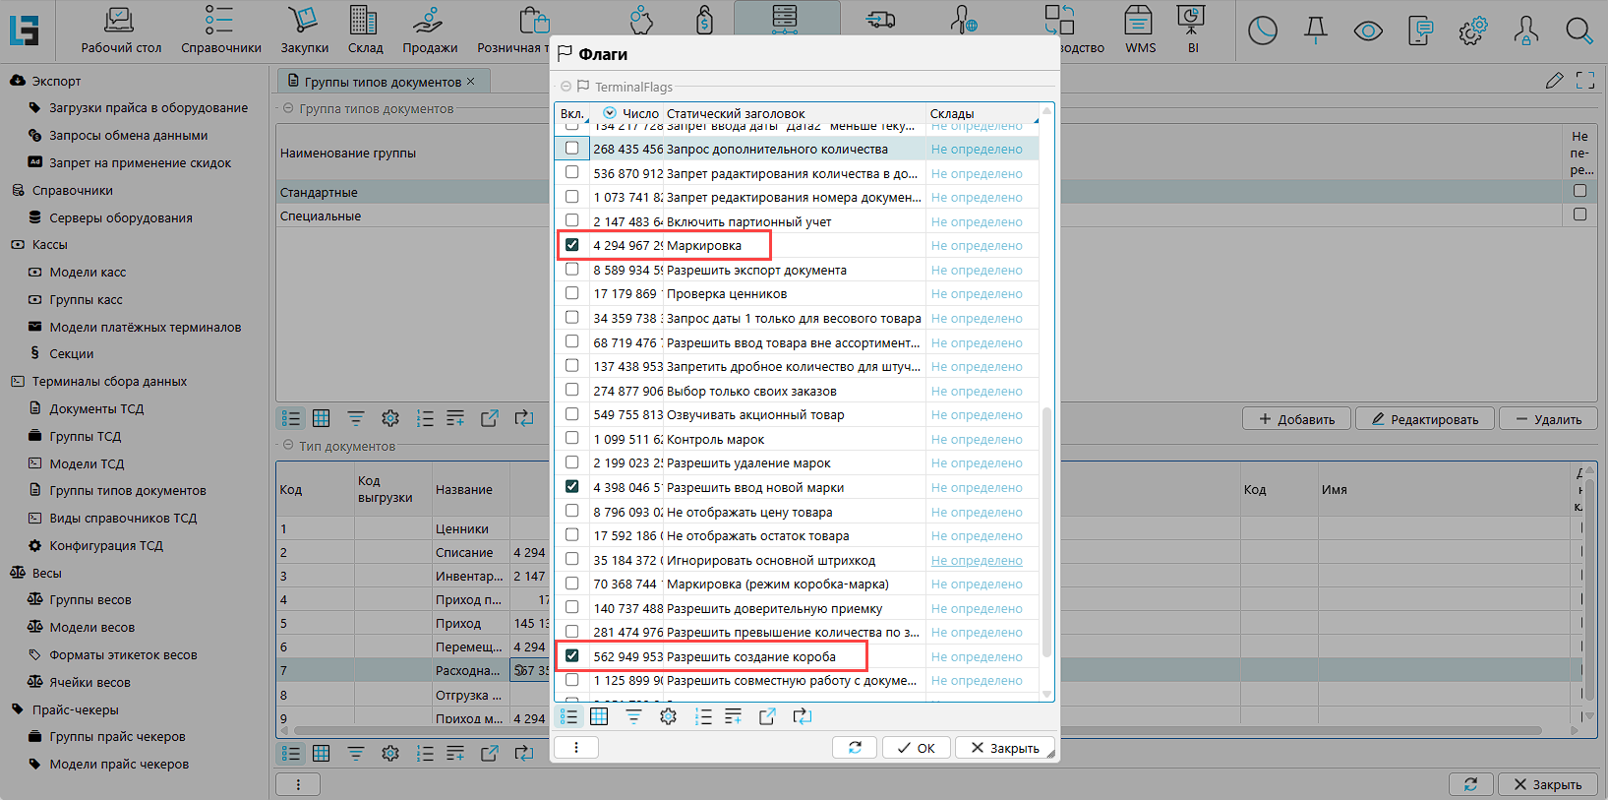Collapse the TerminalFlags group
Screen dimensions: 1608x800
click(x=566, y=87)
